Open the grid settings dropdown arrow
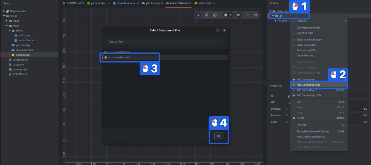Image resolution: width=371 pixels, height=165 pixels. [x=231, y=15]
